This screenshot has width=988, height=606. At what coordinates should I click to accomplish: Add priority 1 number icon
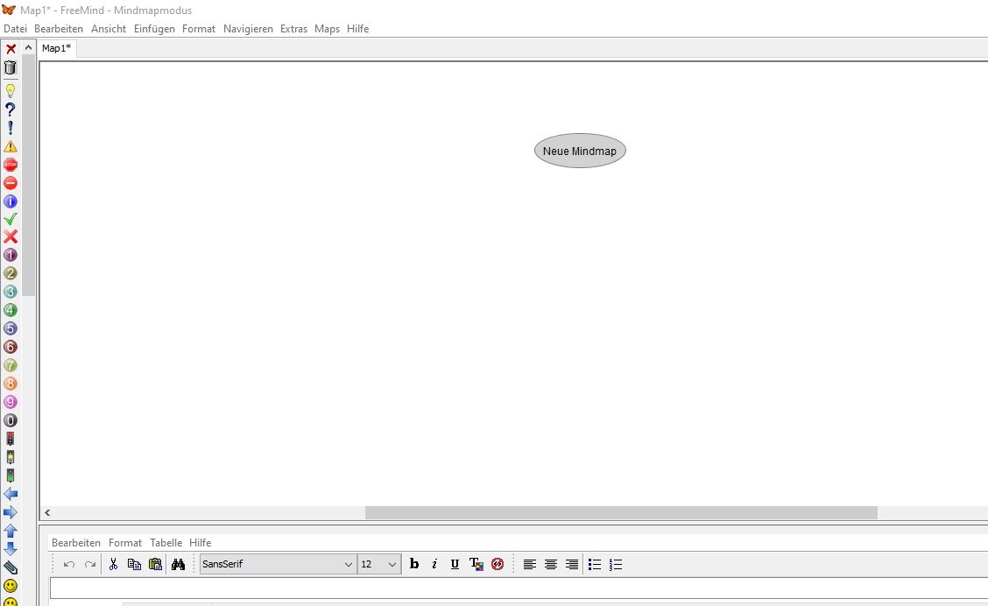click(11, 256)
